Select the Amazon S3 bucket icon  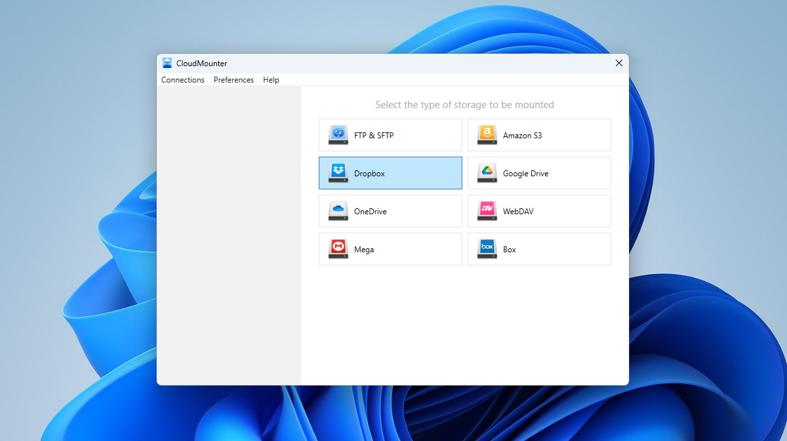(x=487, y=134)
